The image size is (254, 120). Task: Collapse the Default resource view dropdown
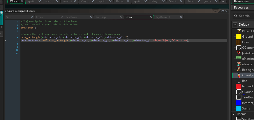[x=235, y=25]
